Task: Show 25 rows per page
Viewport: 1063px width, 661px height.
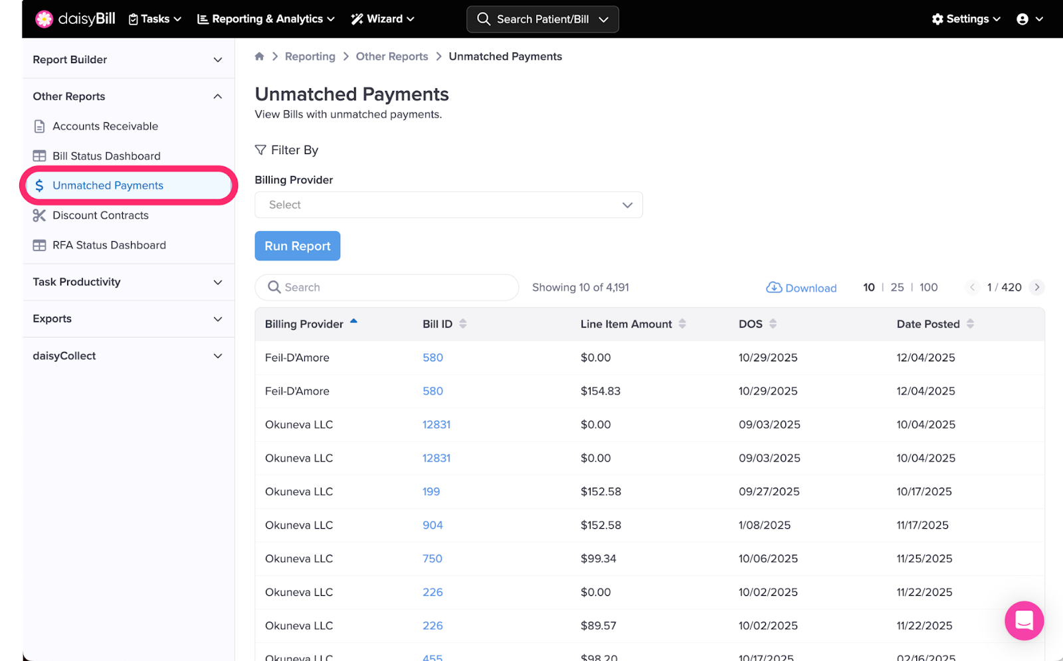Action: point(897,288)
